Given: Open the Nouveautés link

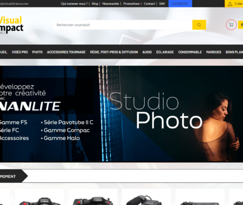Looking at the screenshot, I should [x=111, y=4].
